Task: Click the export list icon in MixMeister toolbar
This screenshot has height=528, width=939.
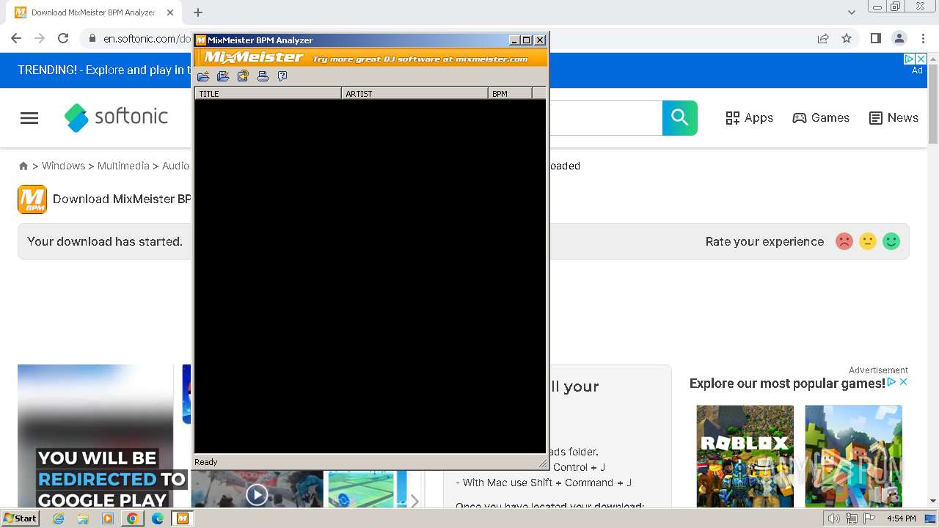Action: tap(223, 76)
